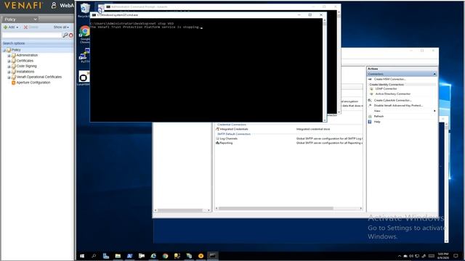The width and height of the screenshot is (465, 261).
Task: Click the WebAdmin user profile icon
Action: point(54,5)
